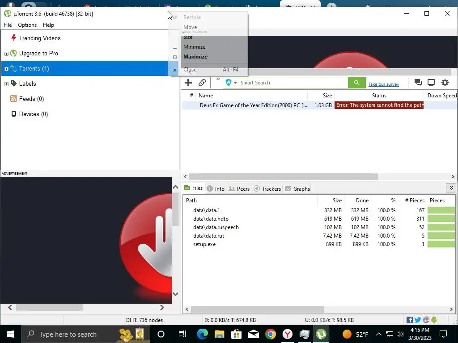Switch to the Info tab
This screenshot has width=458, height=343.
point(216,189)
